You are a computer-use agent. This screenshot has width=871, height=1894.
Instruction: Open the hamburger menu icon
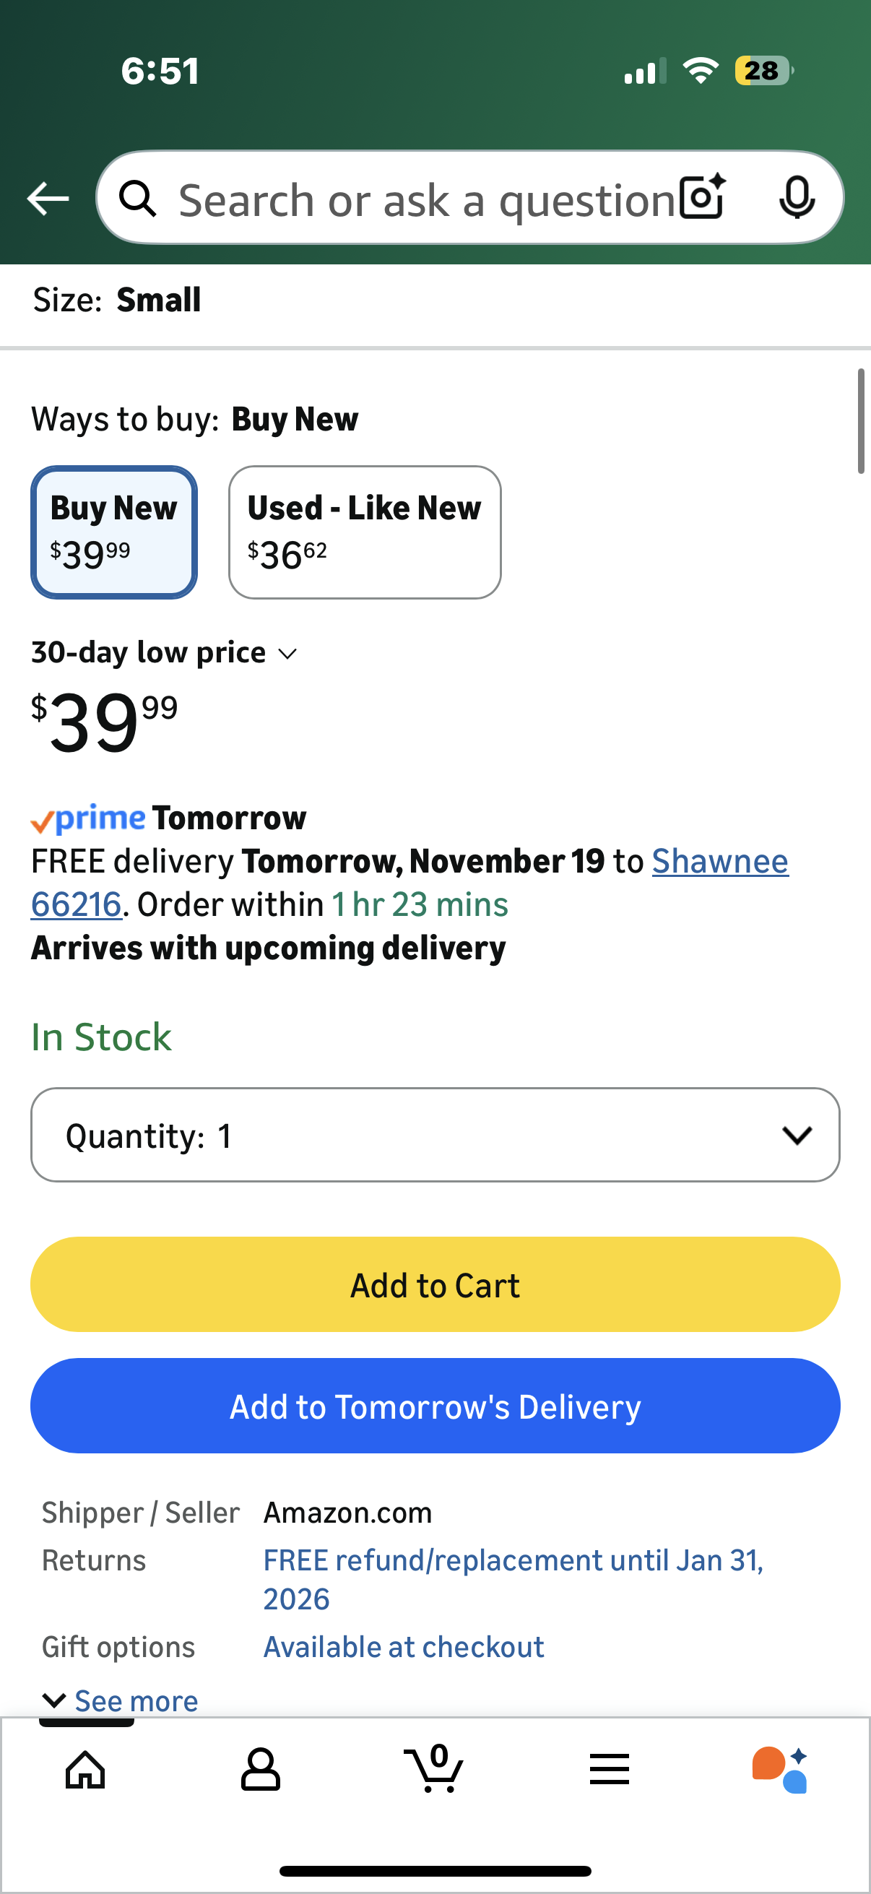point(610,1770)
